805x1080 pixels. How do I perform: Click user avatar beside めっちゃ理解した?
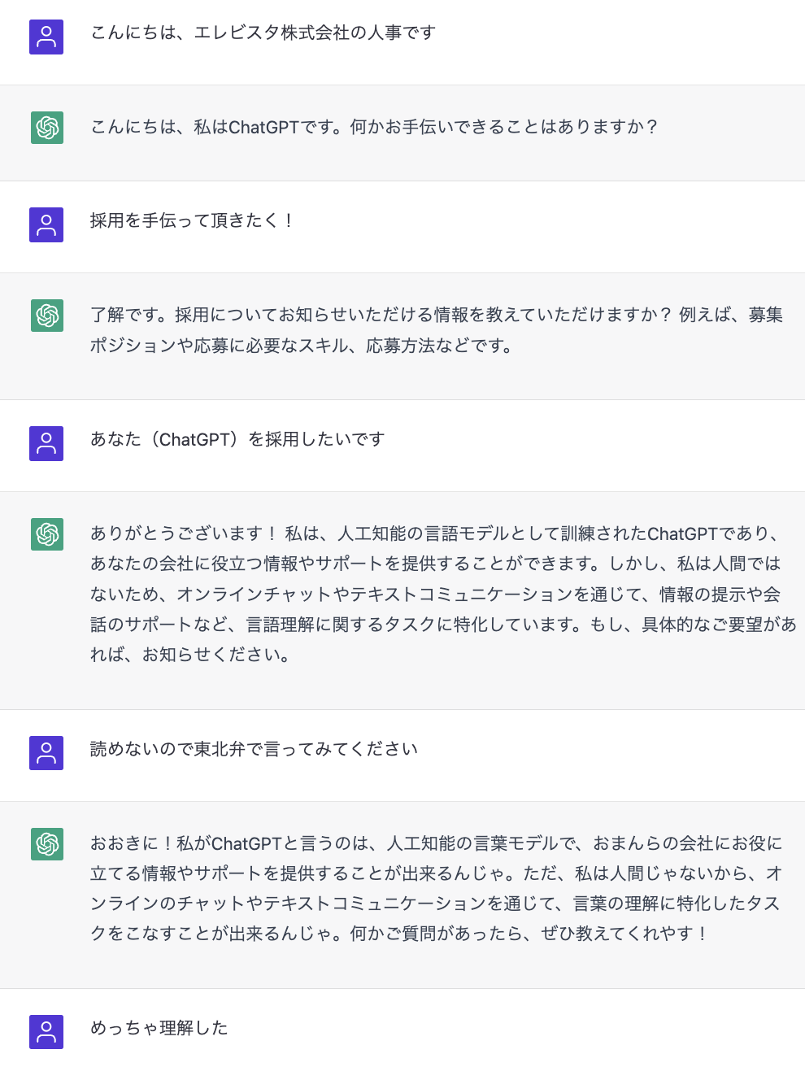coord(46,1031)
